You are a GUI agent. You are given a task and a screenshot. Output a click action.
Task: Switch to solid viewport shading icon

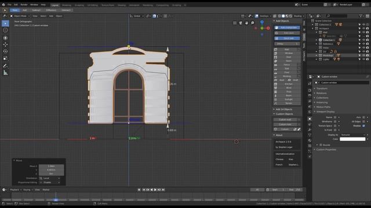point(283,16)
